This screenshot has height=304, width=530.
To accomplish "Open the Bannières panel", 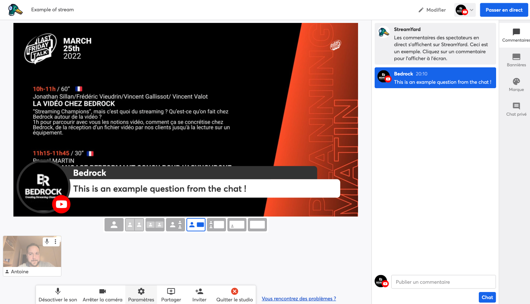I will (516, 60).
